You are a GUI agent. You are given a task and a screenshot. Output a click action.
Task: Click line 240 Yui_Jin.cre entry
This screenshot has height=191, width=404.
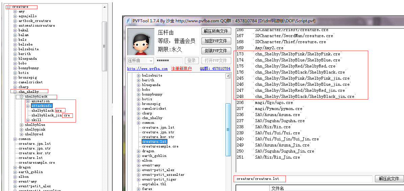[x=287, y=139]
